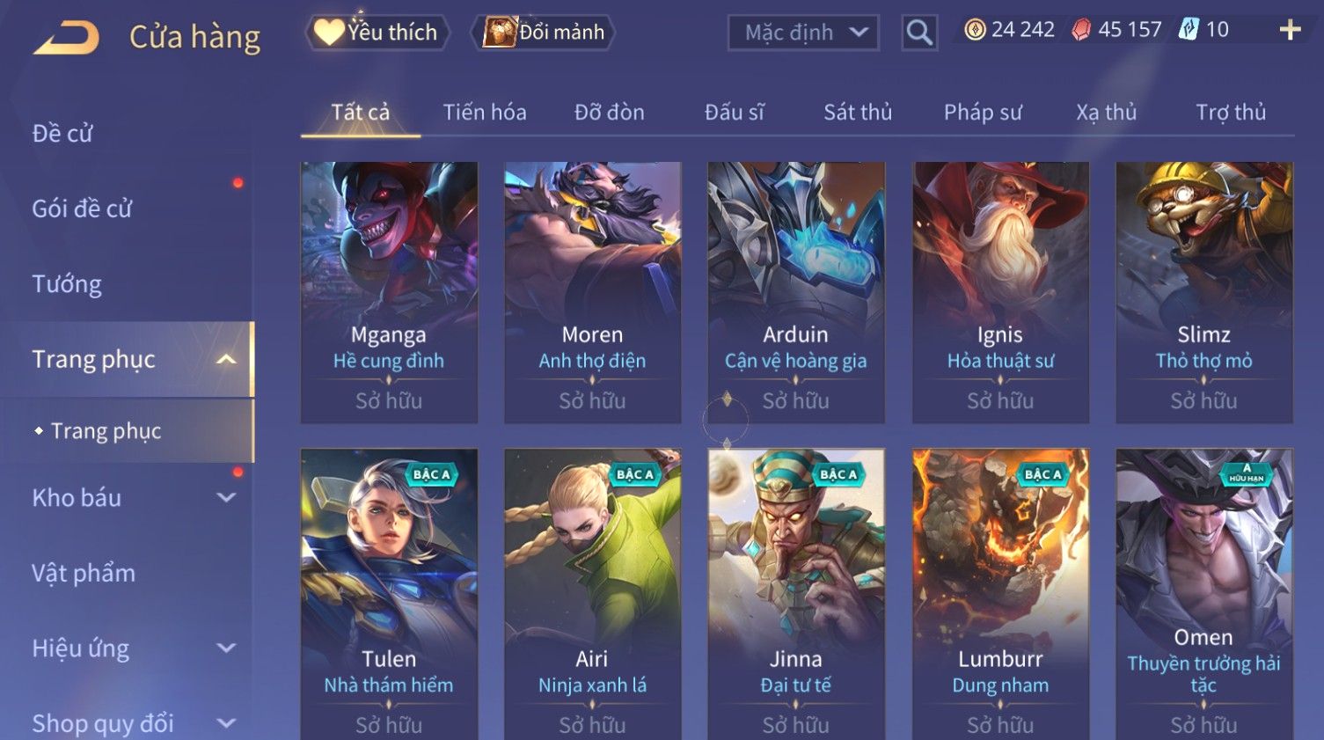
Task: Open the Mặc định sort dropdown
Action: point(803,33)
